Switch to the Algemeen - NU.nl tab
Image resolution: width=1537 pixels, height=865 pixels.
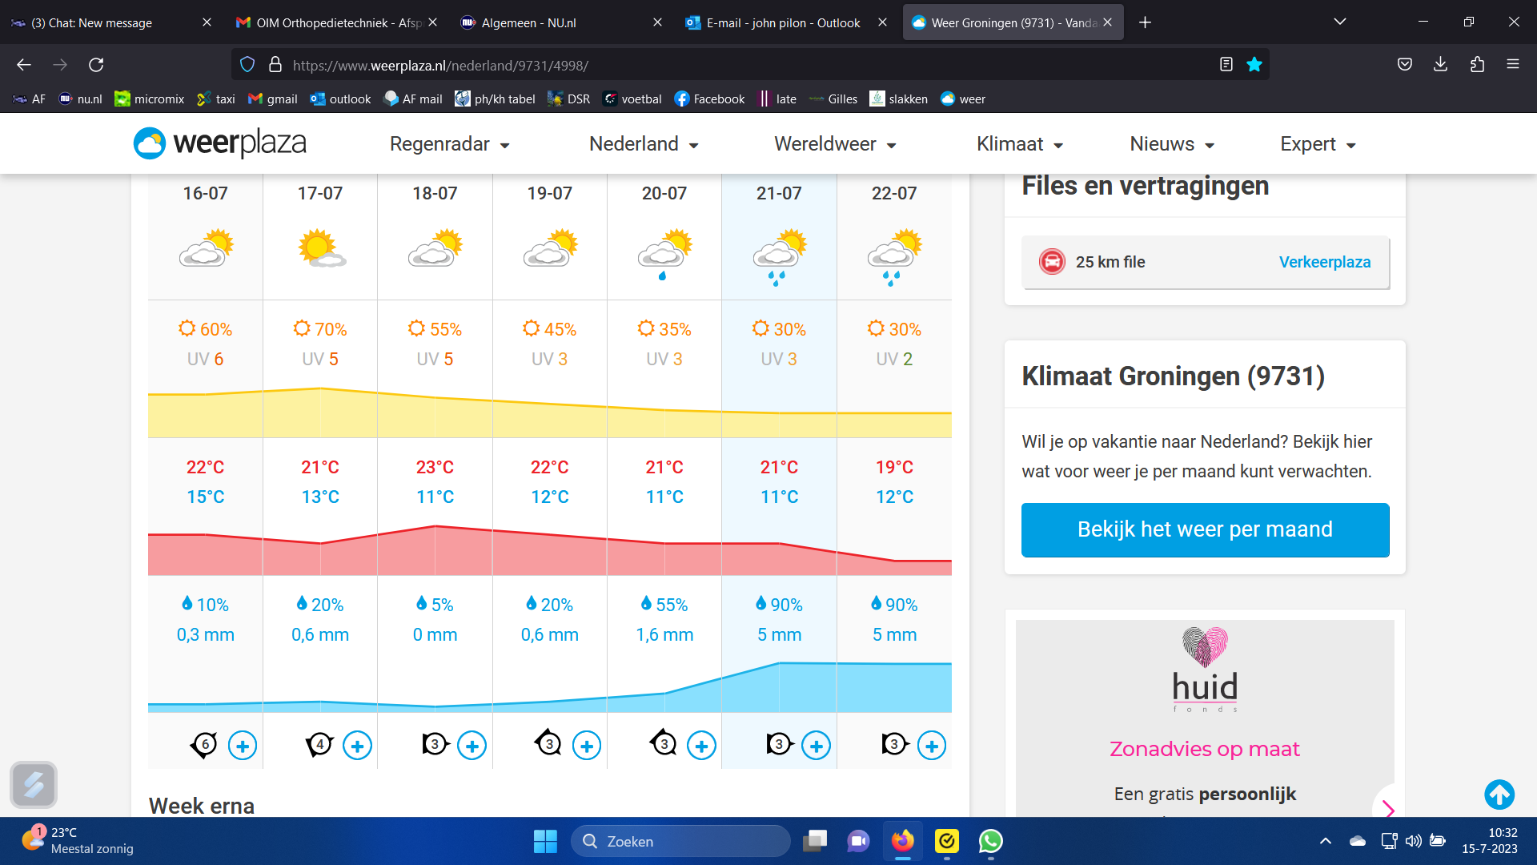click(528, 22)
